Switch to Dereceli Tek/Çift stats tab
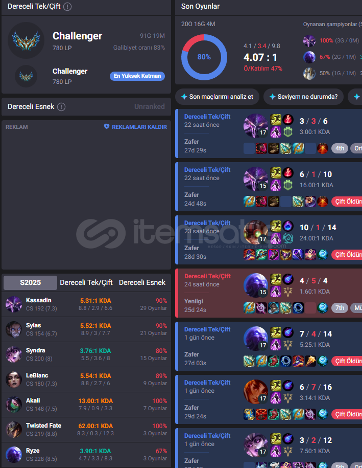The image size is (362, 468). click(x=86, y=282)
